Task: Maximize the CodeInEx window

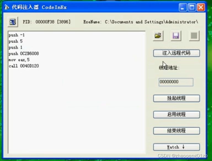Action: click(192, 7)
